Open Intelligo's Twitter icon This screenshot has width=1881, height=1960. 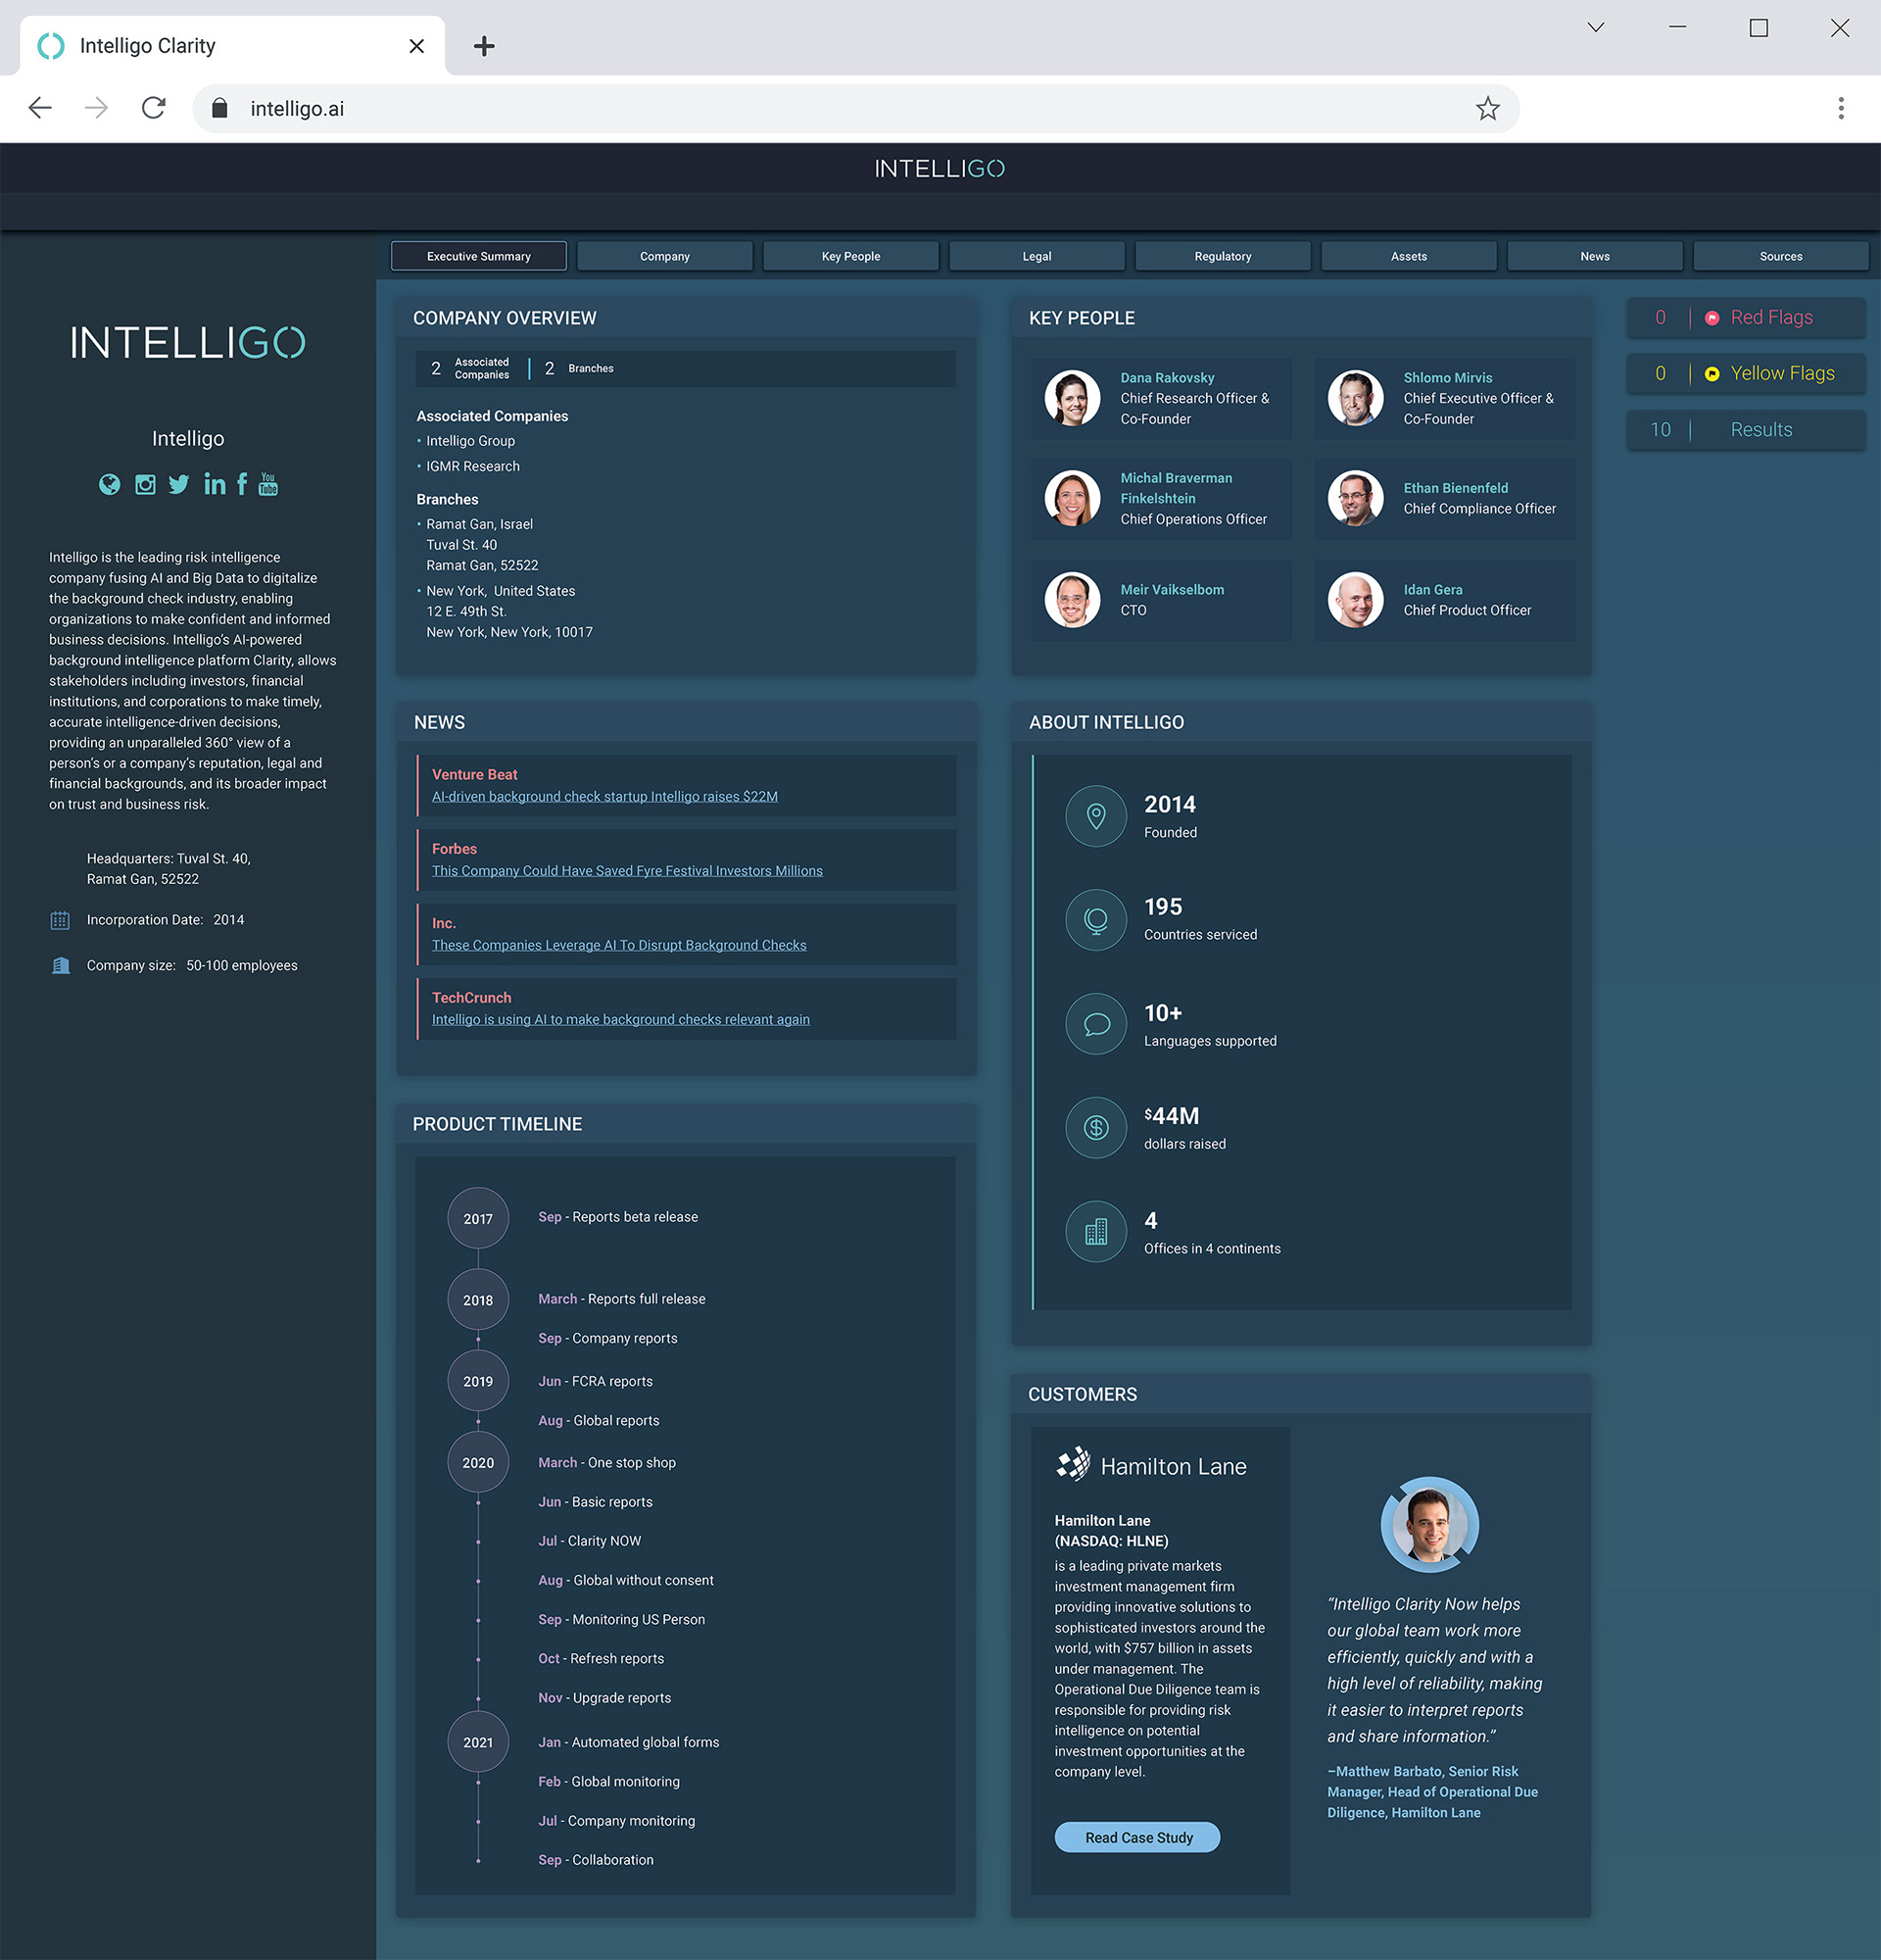tap(179, 485)
